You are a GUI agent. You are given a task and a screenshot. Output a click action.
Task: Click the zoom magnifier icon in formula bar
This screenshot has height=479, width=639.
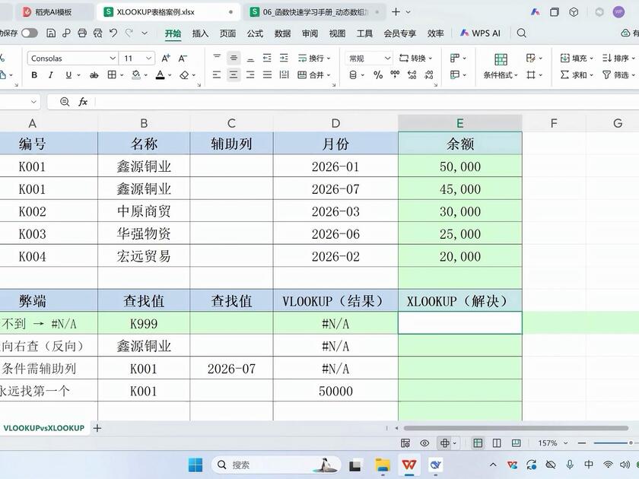pos(65,101)
